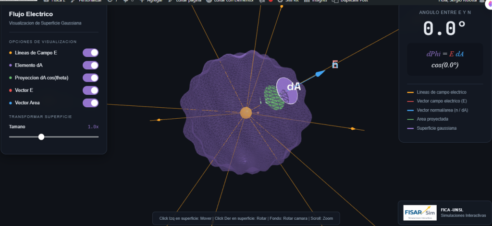Click the dPhi = E dA formula box

[x=445, y=59]
